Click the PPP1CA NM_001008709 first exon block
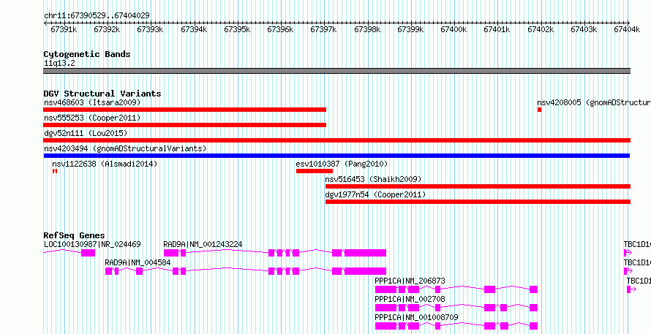The image size is (651, 334). [386, 326]
